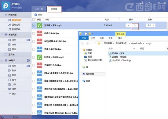168x119 pixels.
Task: Click the Explorer up-one-level arrow
Action: pos(95,43)
